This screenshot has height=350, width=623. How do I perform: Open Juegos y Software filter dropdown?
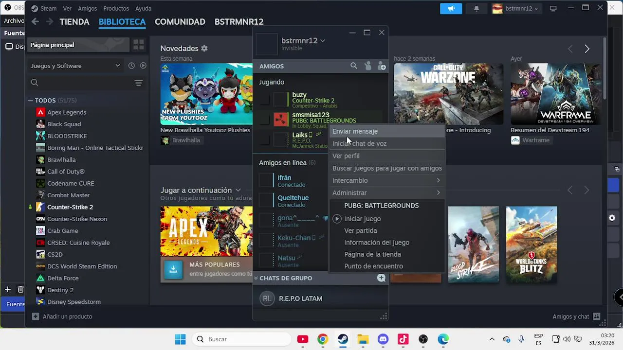(75, 66)
